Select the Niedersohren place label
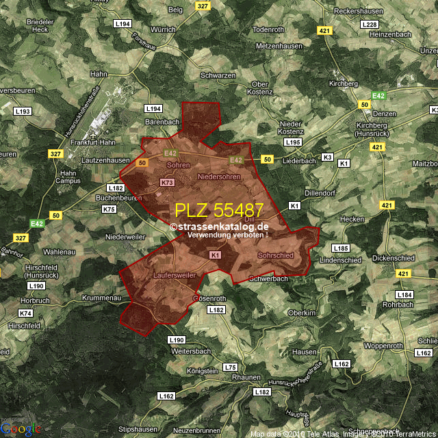The image size is (438, 438). [x=219, y=177]
